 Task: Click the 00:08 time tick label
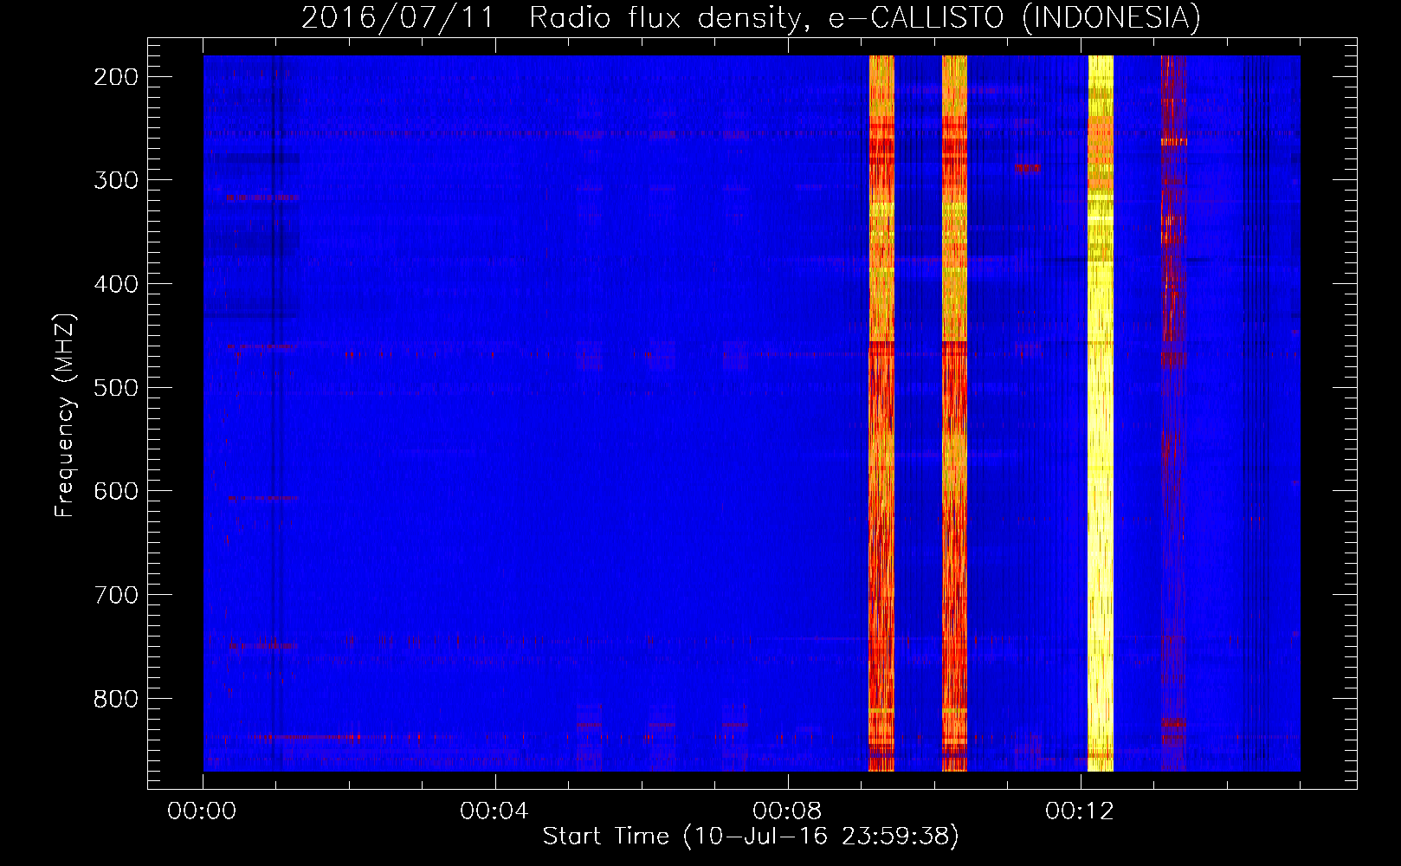[787, 811]
